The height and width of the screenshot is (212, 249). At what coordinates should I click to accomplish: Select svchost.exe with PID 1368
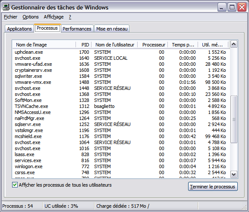(121, 94)
